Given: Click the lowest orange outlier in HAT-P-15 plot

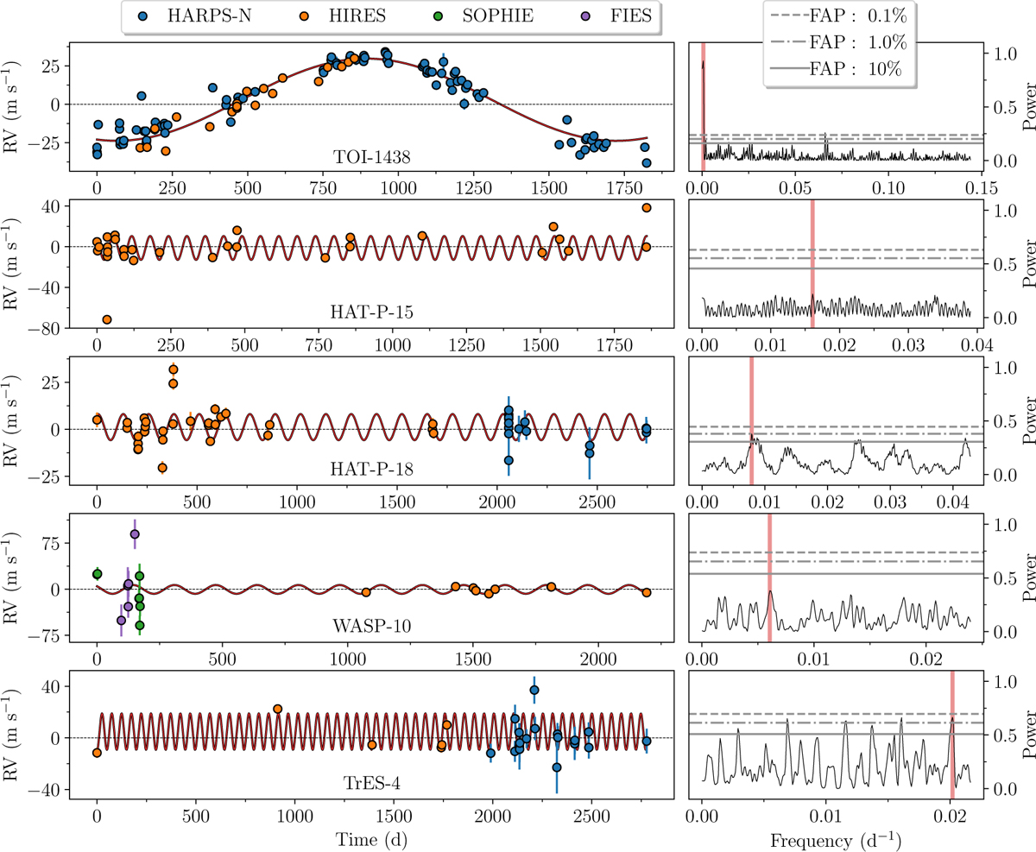Looking at the screenshot, I should [x=106, y=319].
